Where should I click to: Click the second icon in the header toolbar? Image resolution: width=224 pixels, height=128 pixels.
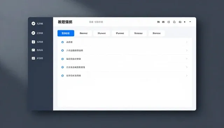[x=163, y=22]
